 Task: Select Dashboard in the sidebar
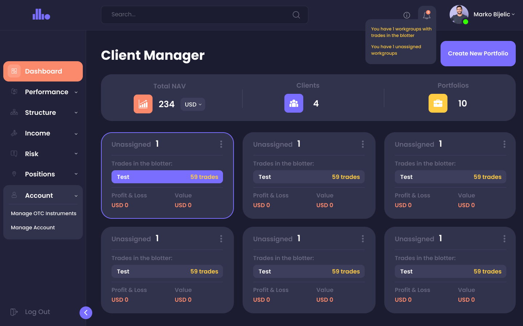click(43, 71)
